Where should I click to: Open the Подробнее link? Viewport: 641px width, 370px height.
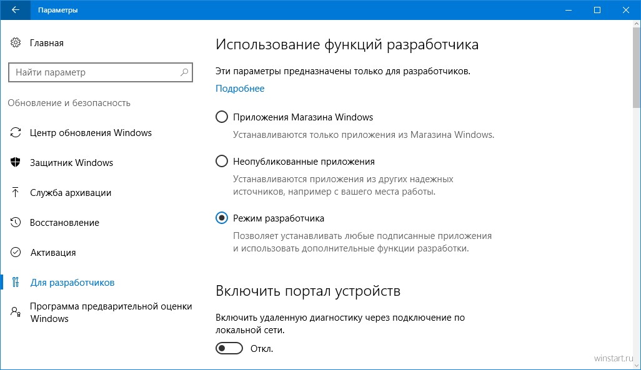coord(240,89)
